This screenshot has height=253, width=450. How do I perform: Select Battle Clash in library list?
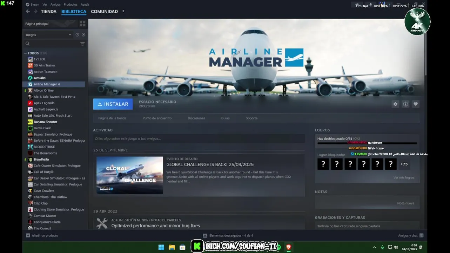tap(42, 128)
